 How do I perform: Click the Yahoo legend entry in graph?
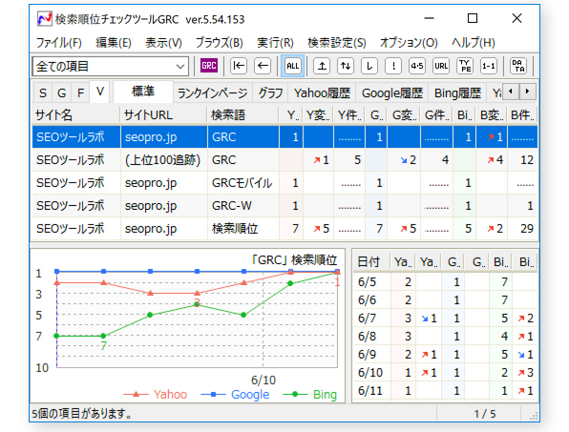[156, 394]
